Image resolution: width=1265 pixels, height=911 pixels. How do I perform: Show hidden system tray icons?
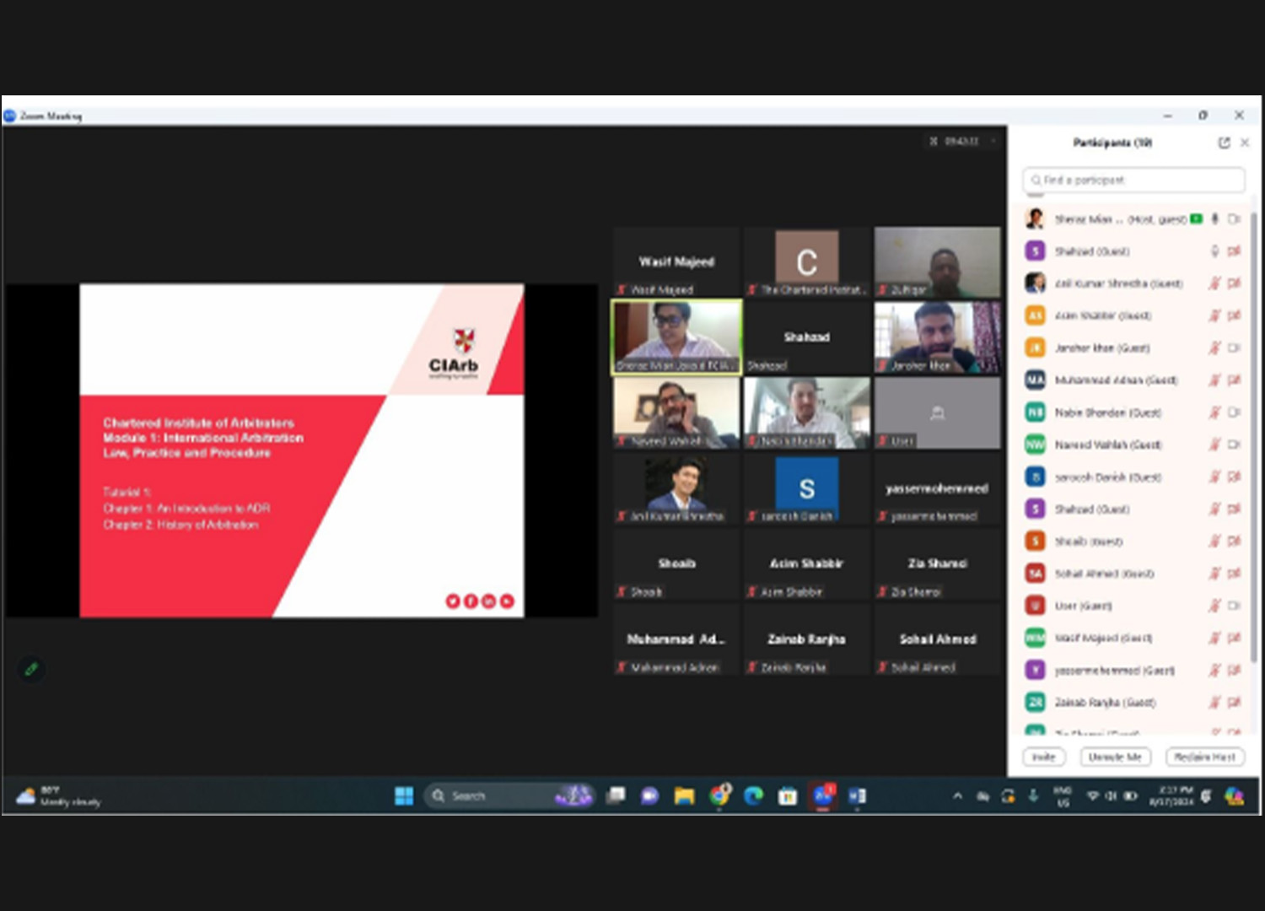[x=957, y=795]
